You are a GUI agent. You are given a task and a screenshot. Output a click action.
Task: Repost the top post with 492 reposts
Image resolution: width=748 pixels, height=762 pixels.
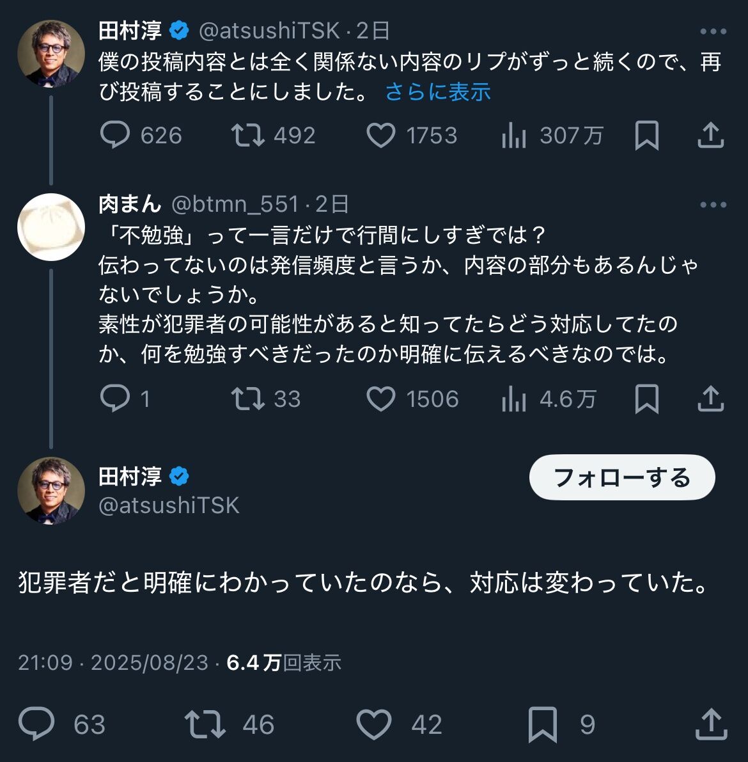pyautogui.click(x=248, y=136)
